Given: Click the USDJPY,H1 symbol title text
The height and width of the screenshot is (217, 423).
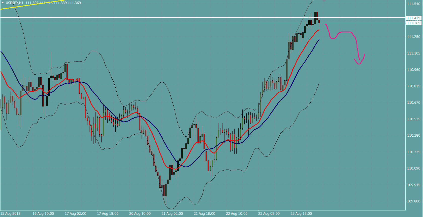Looking at the screenshot, I should 14,3.
